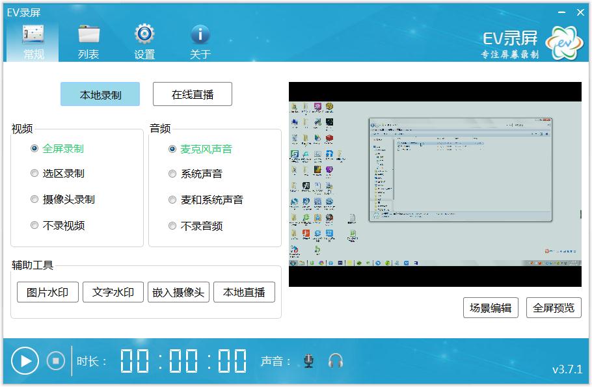The image size is (592, 387).
Task: Switch to the 列表 (List) tab
Action: pos(88,42)
